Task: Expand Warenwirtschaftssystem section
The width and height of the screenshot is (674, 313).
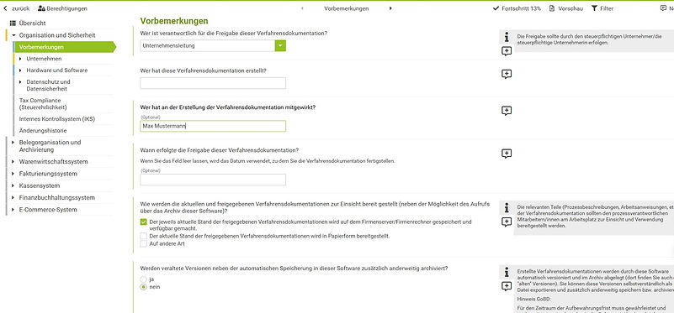Action: pos(13,162)
